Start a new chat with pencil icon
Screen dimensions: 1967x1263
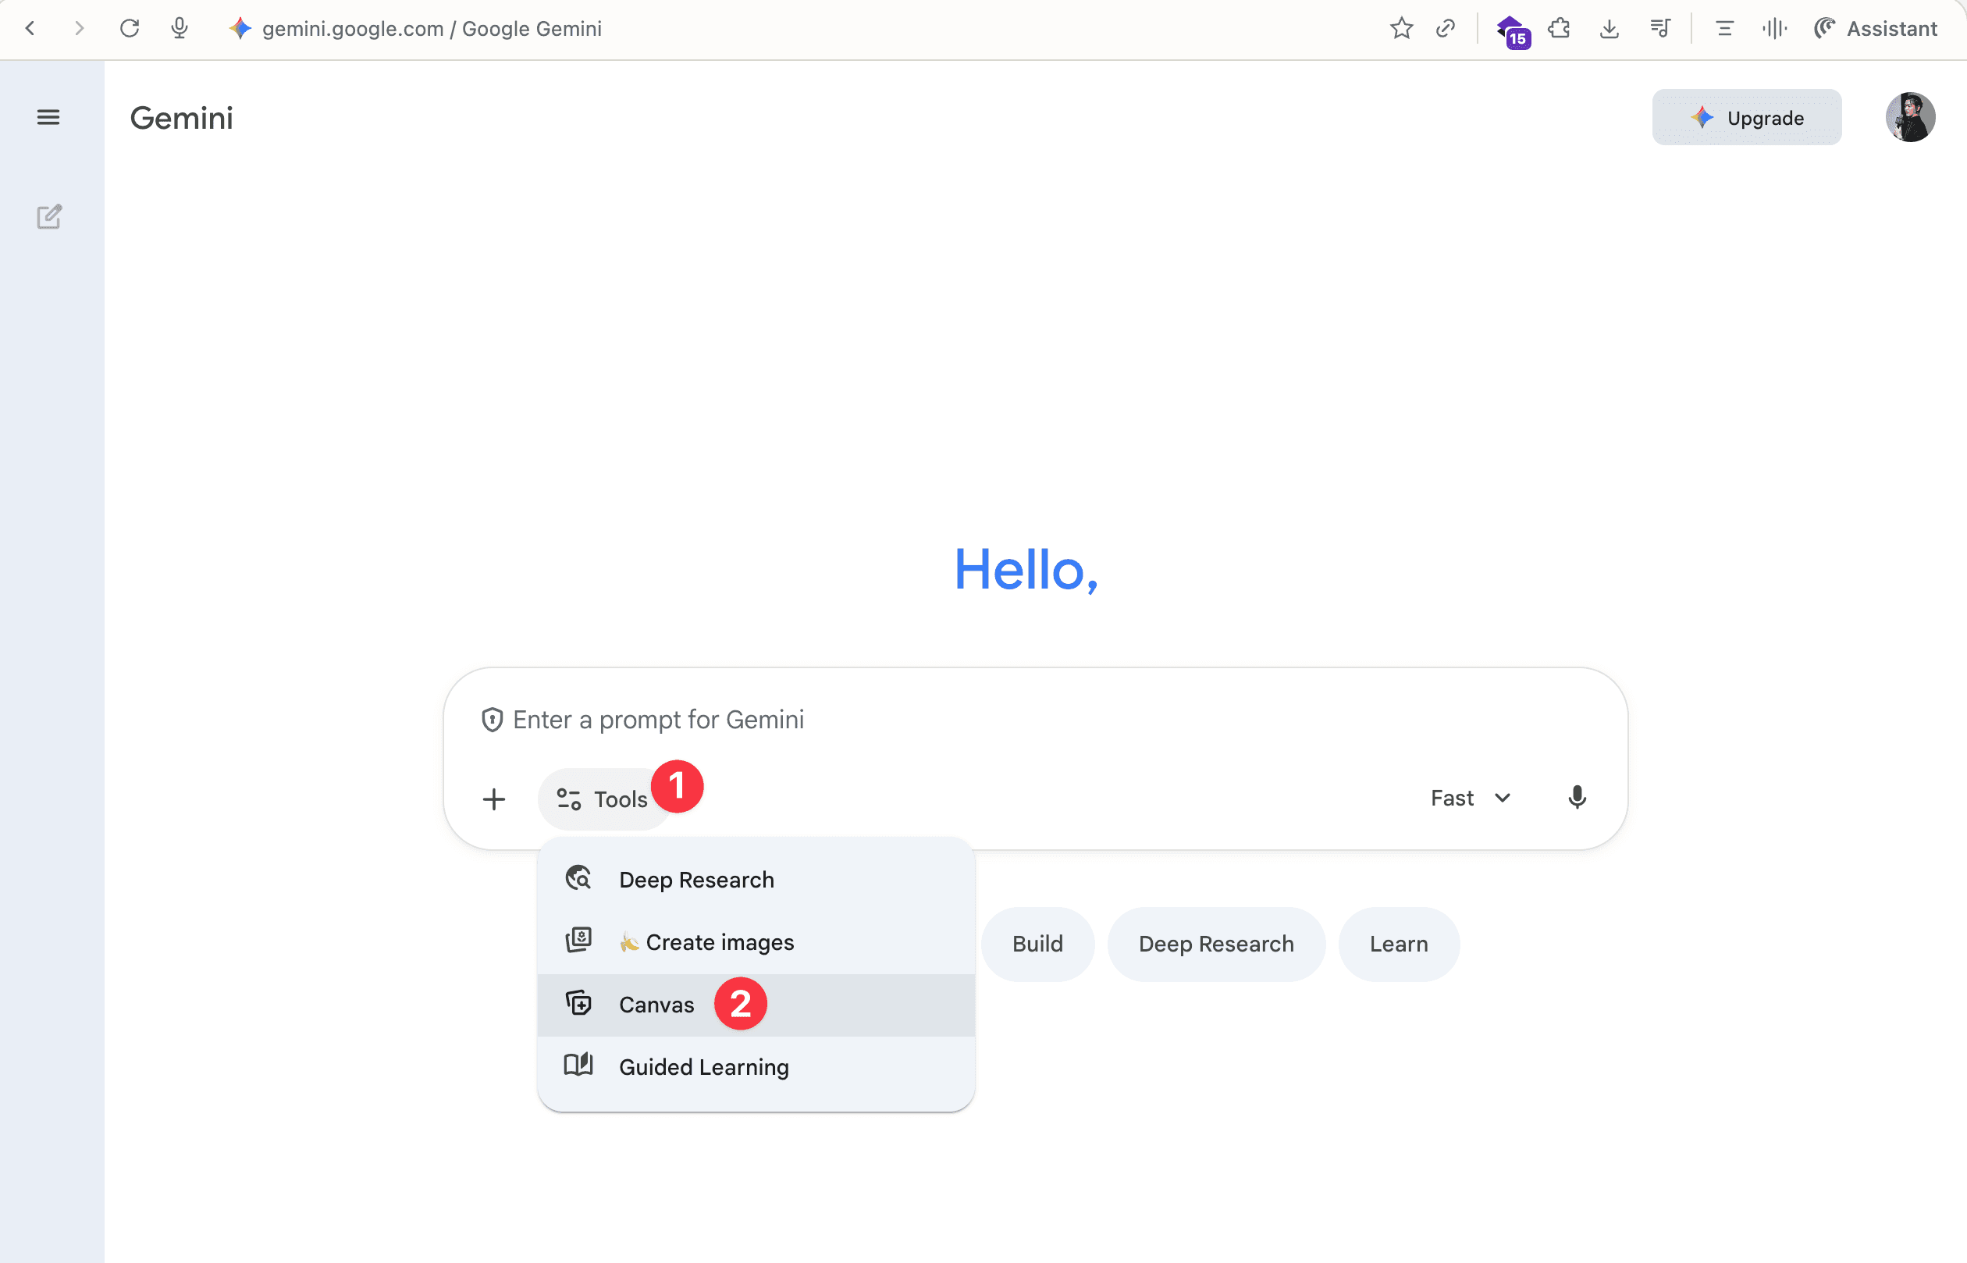click(x=49, y=216)
